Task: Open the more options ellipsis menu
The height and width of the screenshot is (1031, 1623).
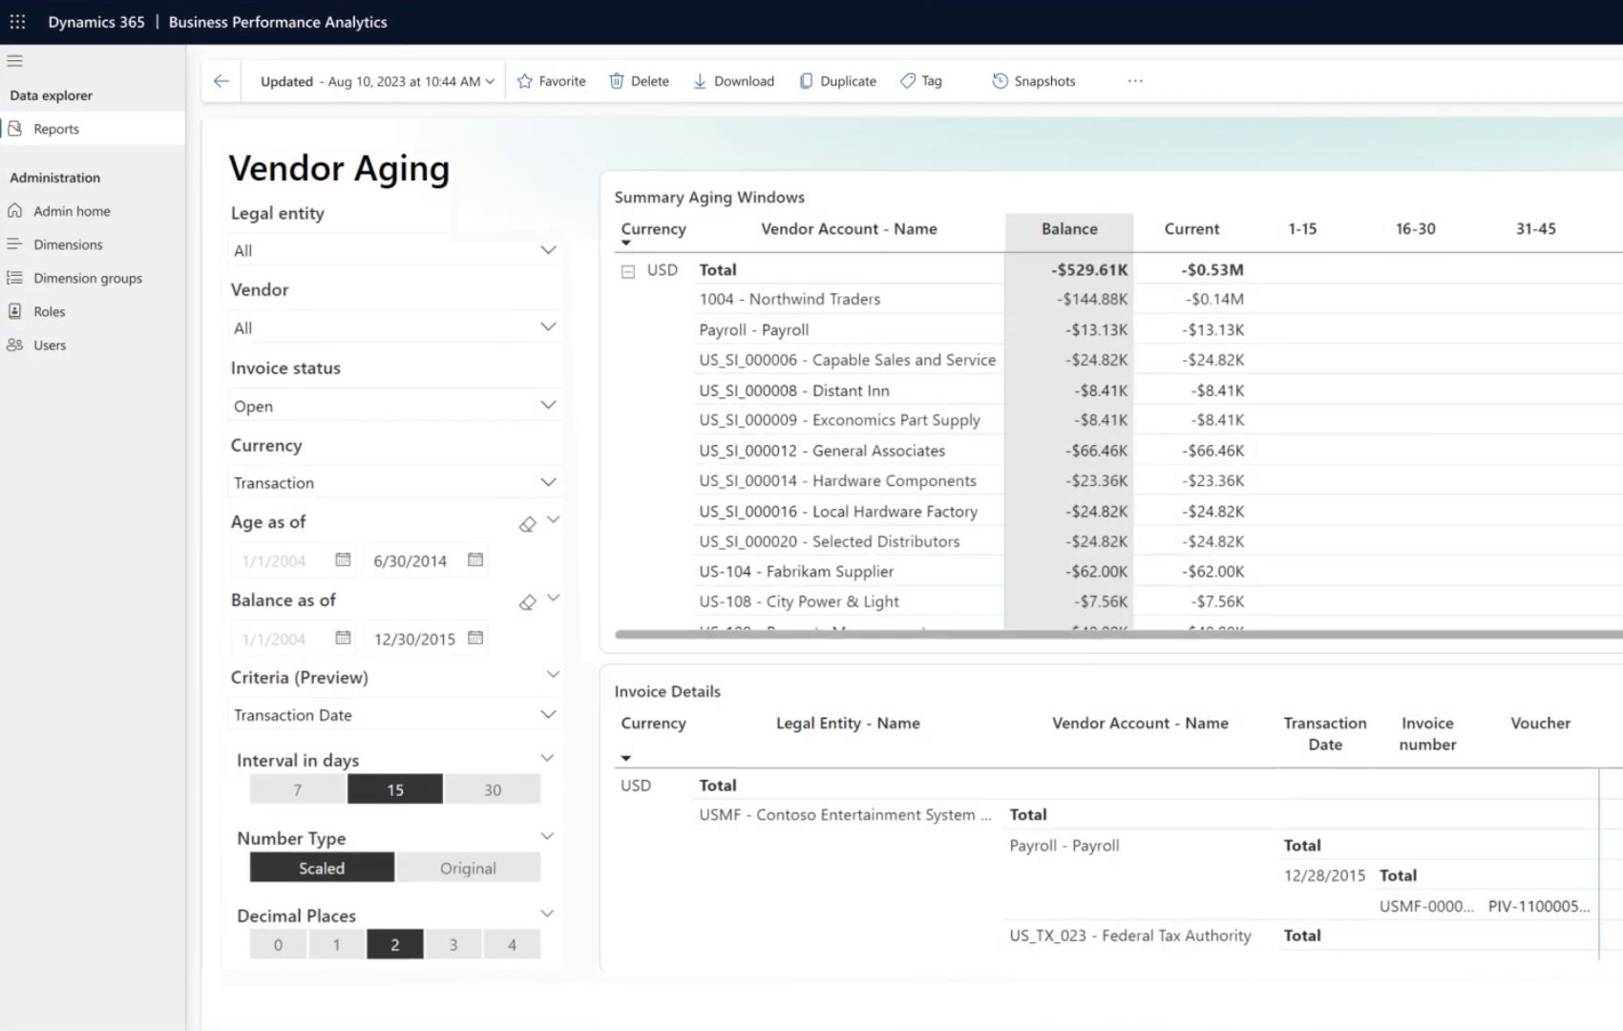Action: (x=1135, y=81)
